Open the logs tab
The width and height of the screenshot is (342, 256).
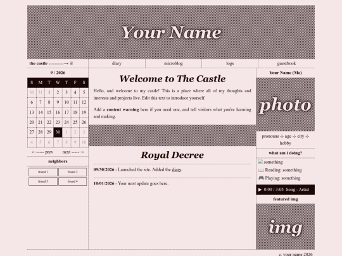230,63
